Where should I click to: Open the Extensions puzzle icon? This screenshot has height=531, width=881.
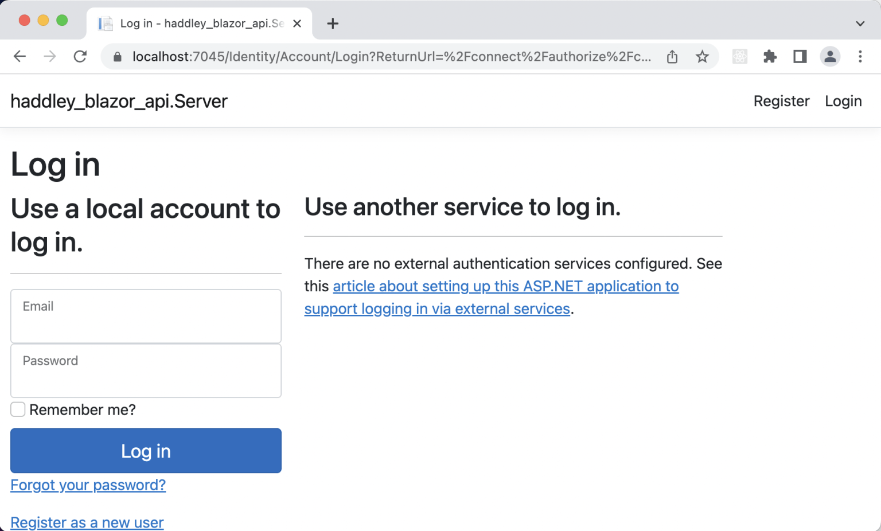pyautogui.click(x=770, y=56)
